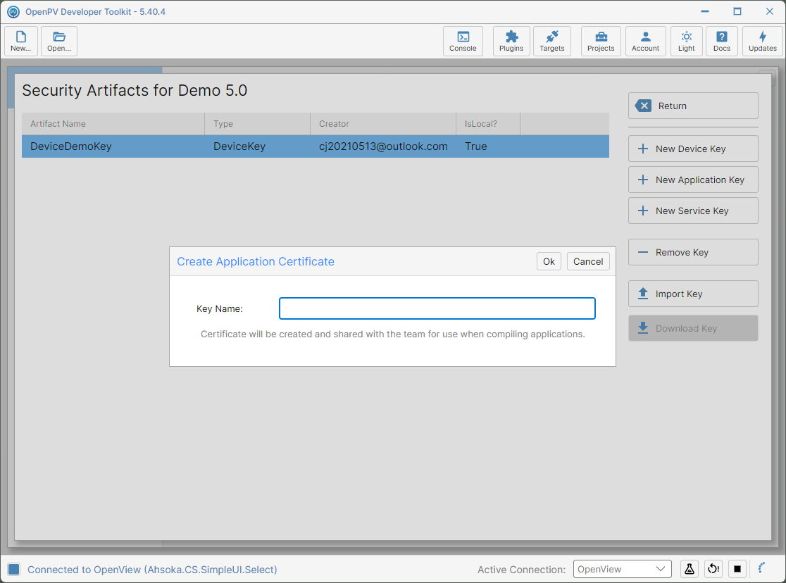Sort by the Creator column header
The height and width of the screenshot is (583, 786).
click(383, 124)
